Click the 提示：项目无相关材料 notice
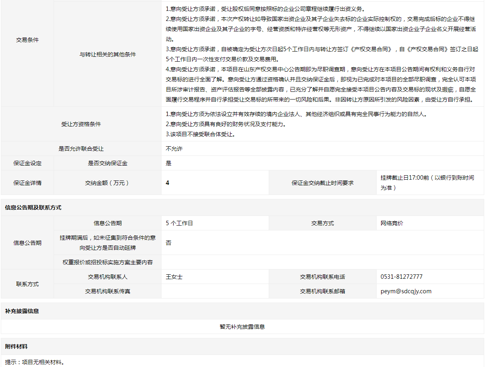485x367 pixels. (x=35, y=362)
